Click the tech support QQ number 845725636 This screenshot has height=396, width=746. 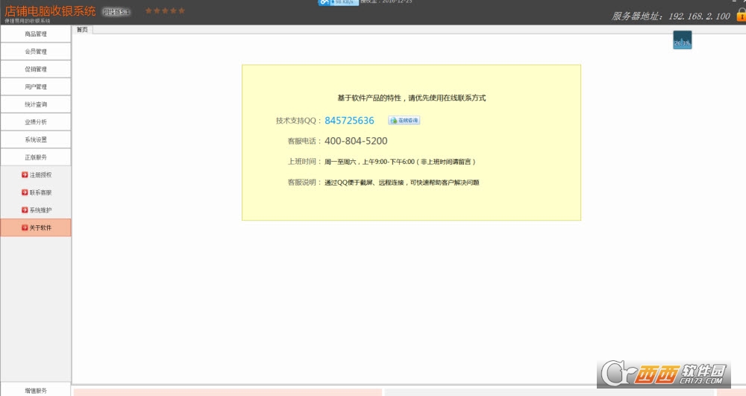pos(349,121)
